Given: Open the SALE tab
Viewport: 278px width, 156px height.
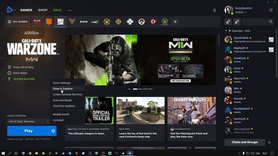Looking at the screenshot, I should click(x=57, y=10).
